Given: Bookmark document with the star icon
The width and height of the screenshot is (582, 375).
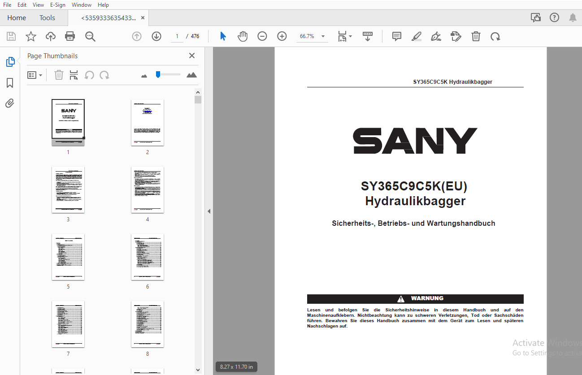Looking at the screenshot, I should coord(31,36).
